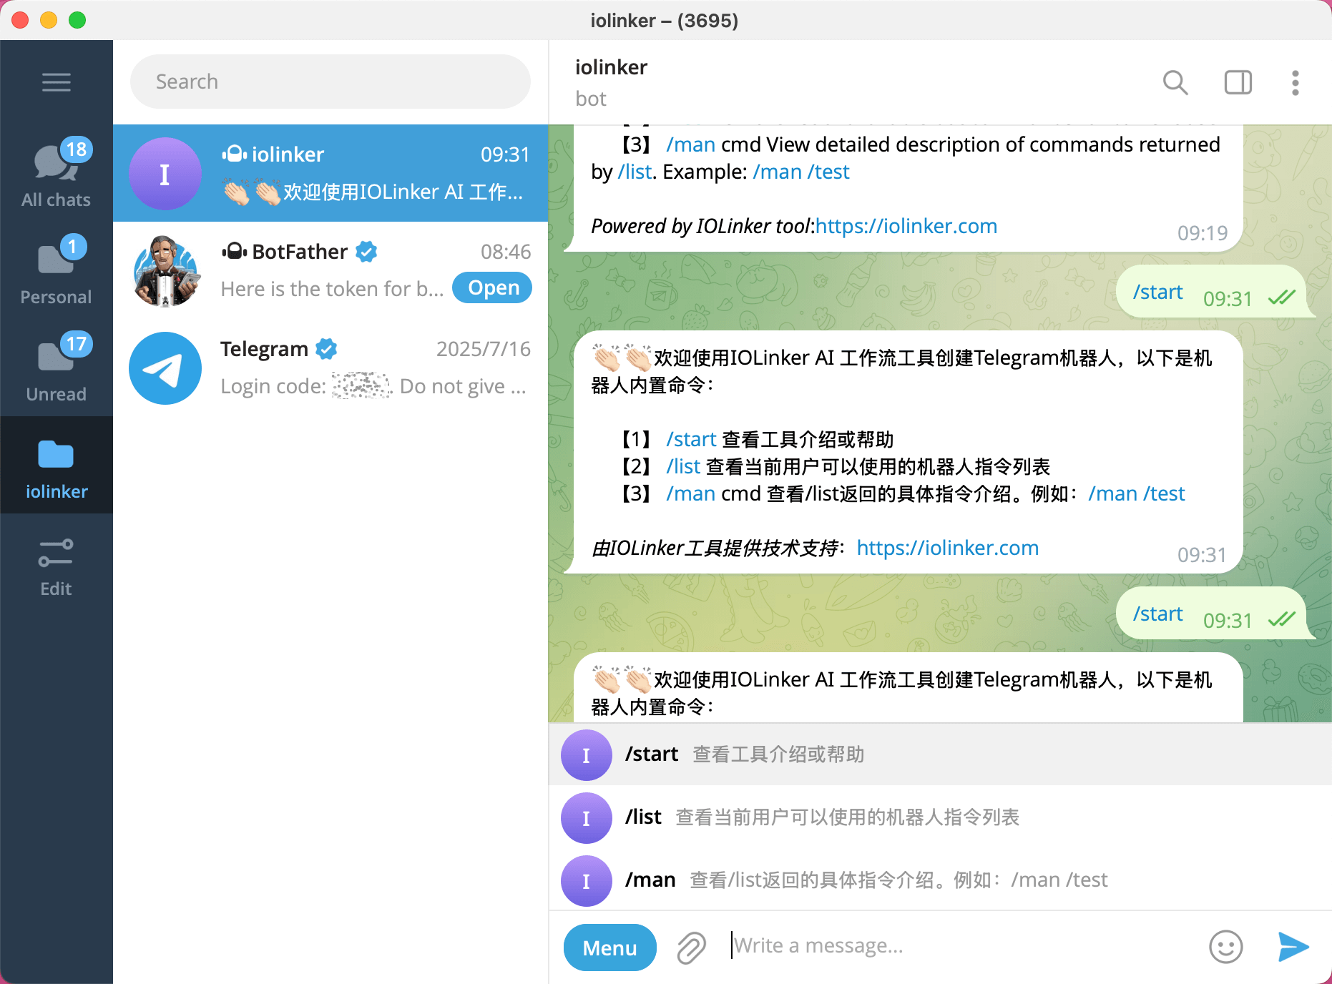The width and height of the screenshot is (1332, 984).
Task: Toggle the chat info sidebar icon
Action: coord(1238,82)
